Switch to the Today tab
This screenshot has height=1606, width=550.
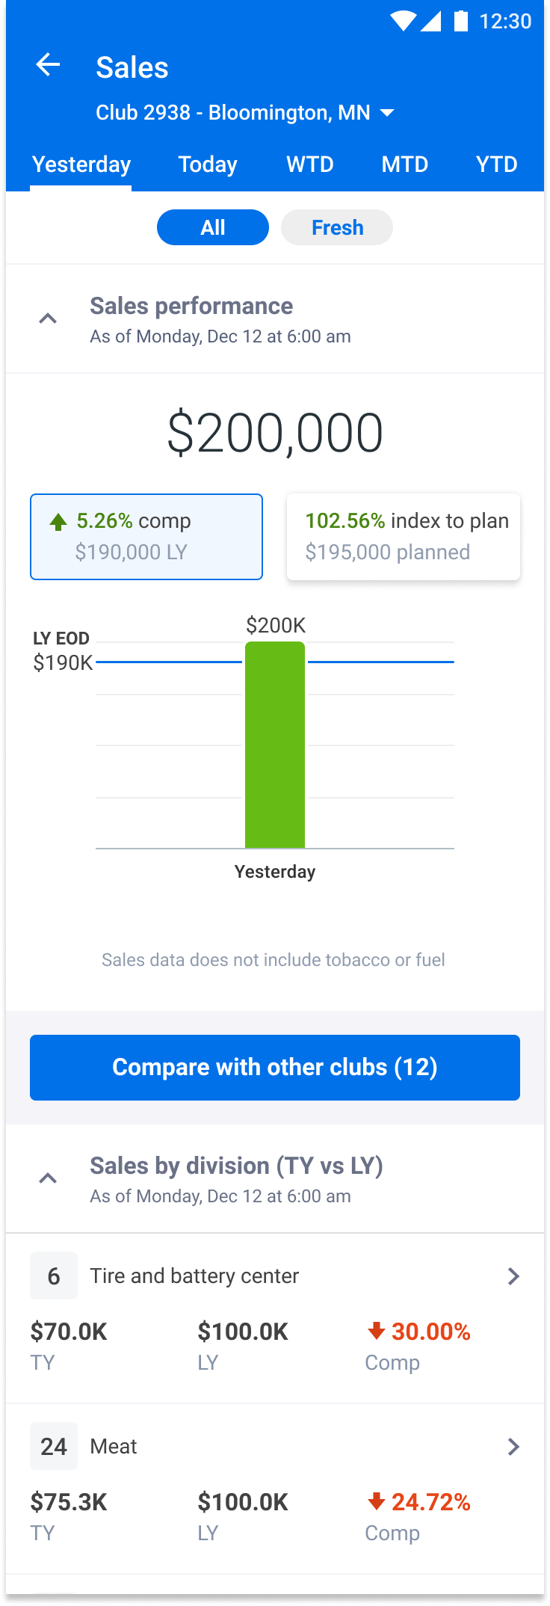(208, 164)
